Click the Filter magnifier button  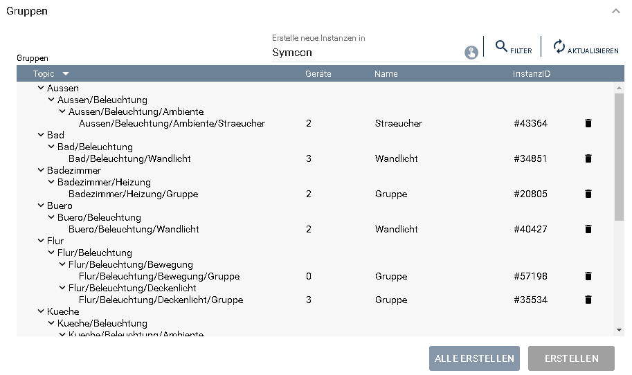(x=514, y=47)
